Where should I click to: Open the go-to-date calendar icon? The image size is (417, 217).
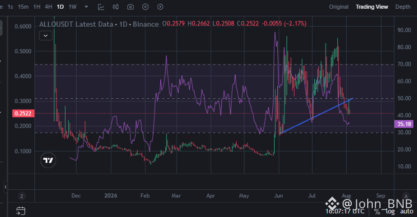21,211
